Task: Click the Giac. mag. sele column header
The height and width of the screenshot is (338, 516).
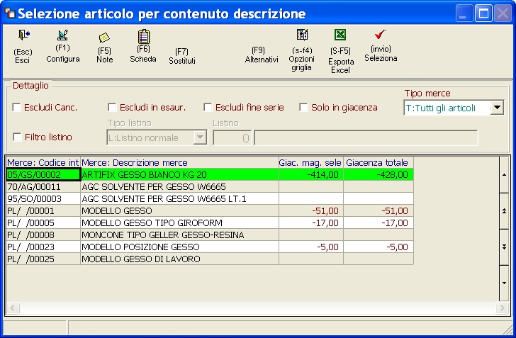Action: click(x=311, y=162)
